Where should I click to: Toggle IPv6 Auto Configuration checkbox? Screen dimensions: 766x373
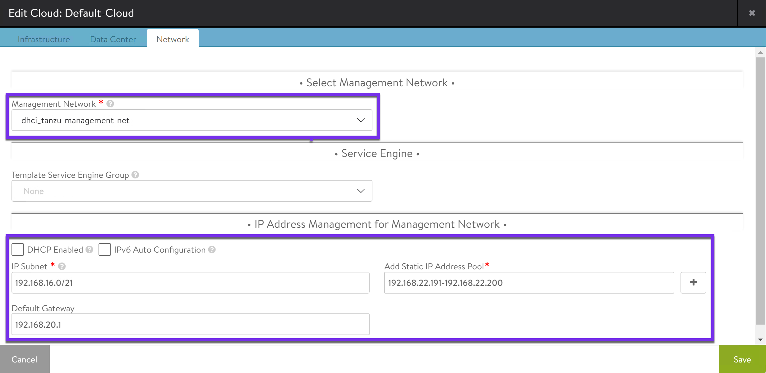[105, 249]
